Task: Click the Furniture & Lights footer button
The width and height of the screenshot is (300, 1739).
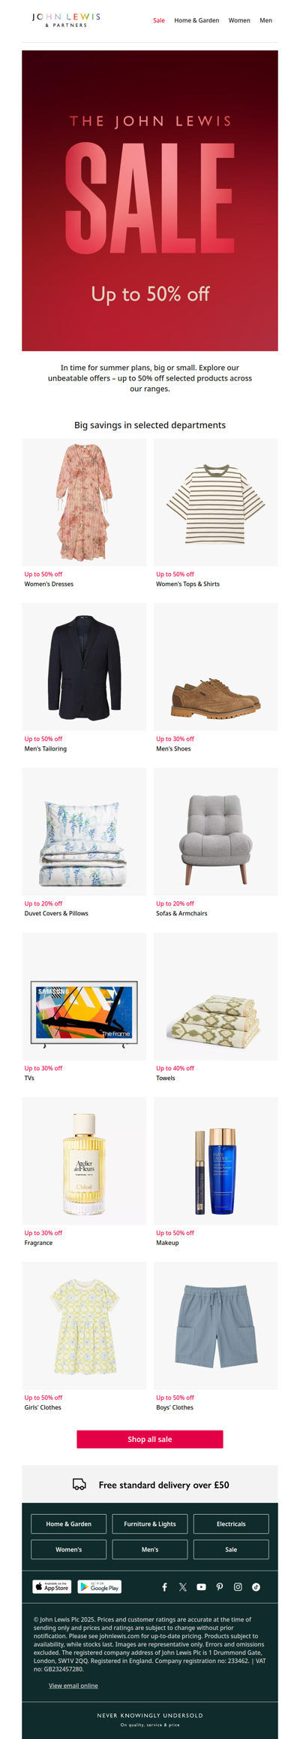Action: [150, 1524]
